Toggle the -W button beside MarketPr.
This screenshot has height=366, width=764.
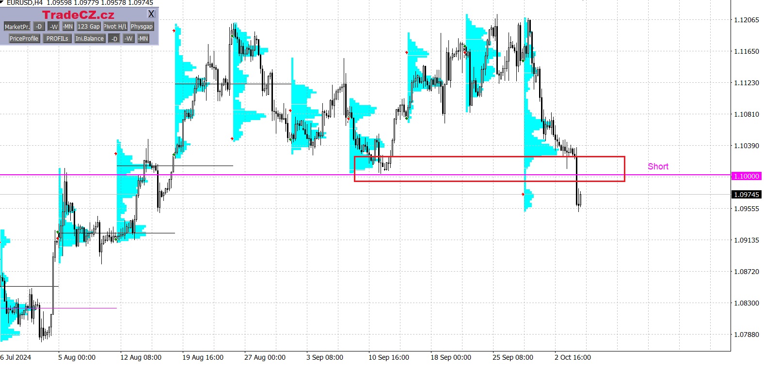click(x=54, y=27)
